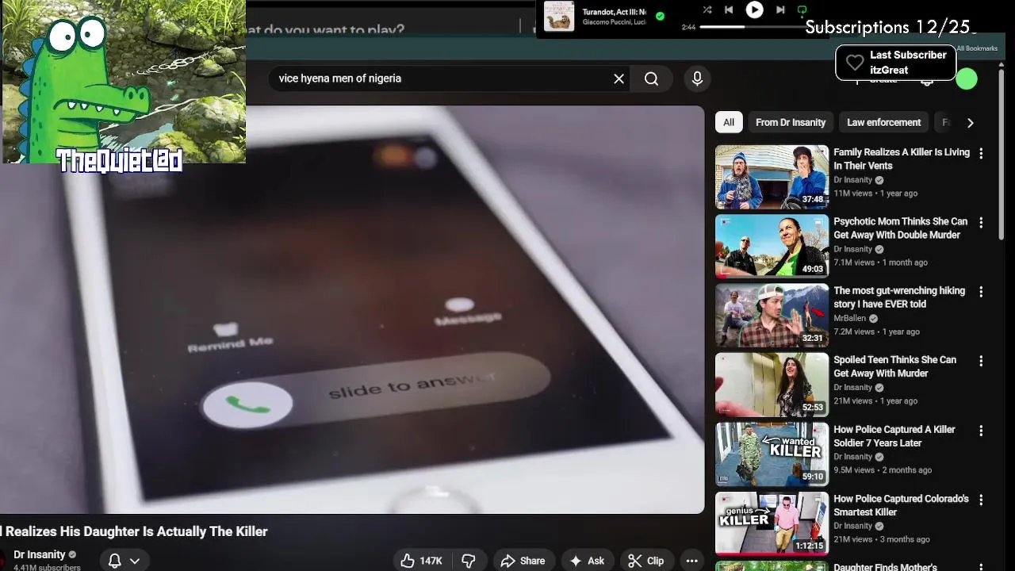Open the Turandot album cover art
Image resolution: width=1015 pixels, height=571 pixels.
coord(559,17)
